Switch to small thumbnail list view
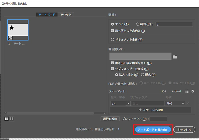Viewport: 199px width, 140px height. (12, 119)
